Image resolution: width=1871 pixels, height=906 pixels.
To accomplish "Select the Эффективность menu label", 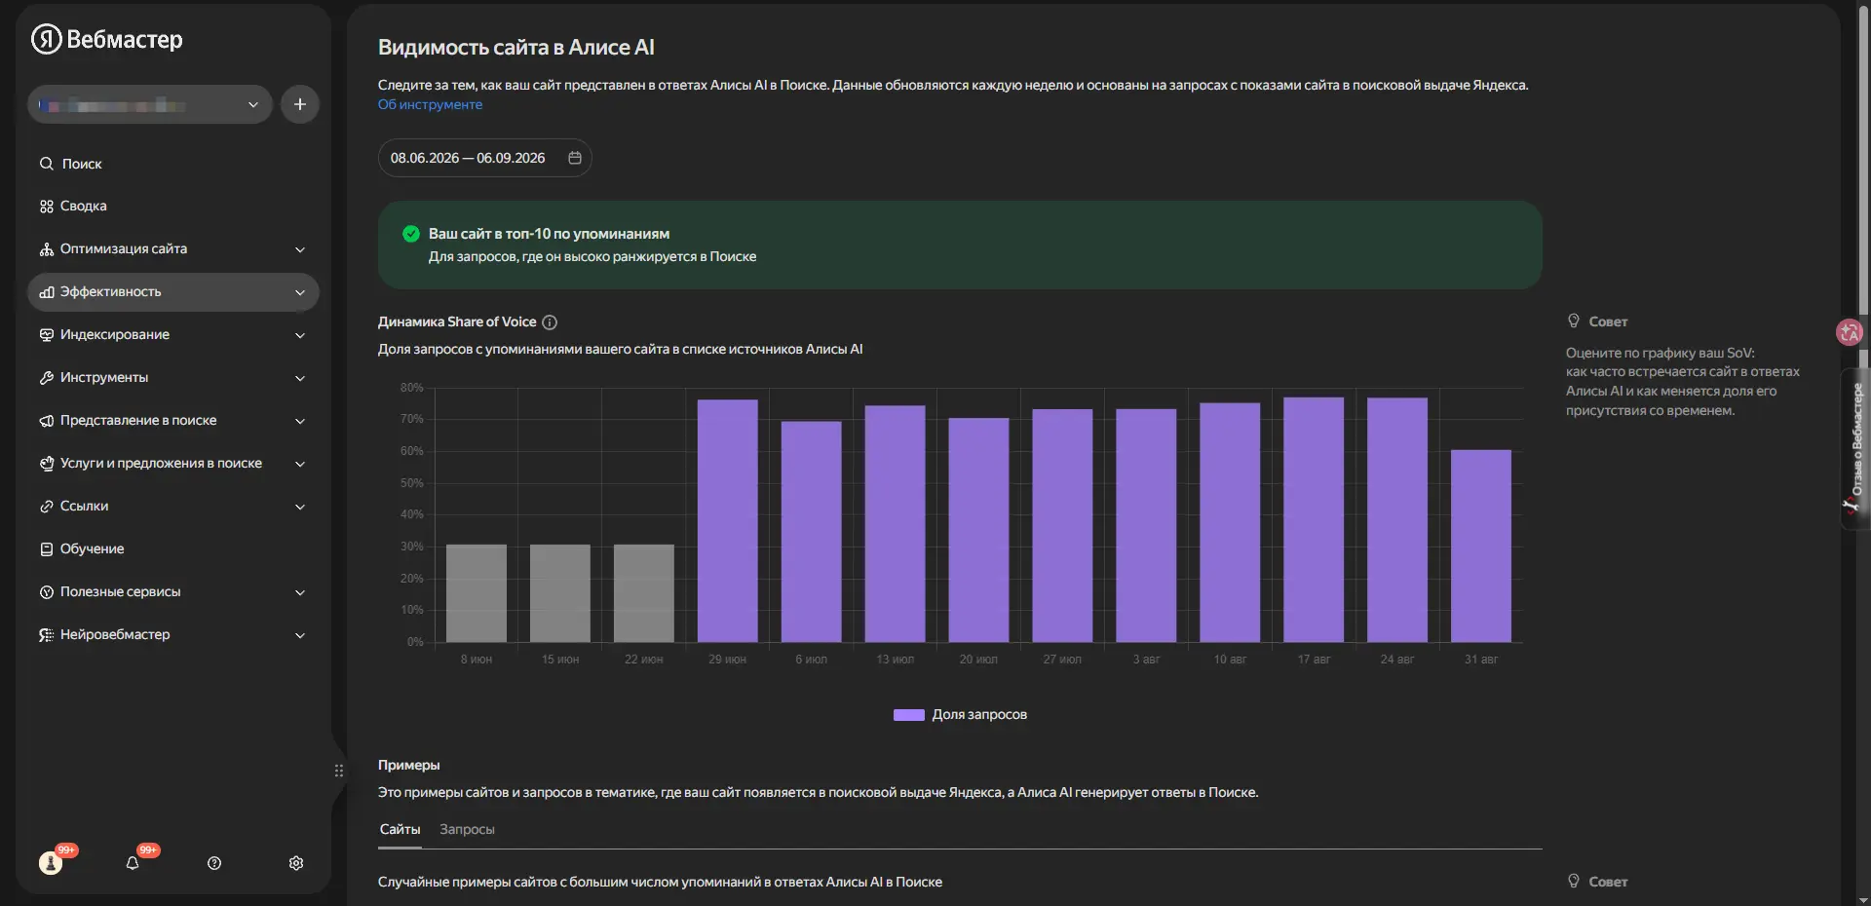I will pyautogui.click(x=111, y=292).
